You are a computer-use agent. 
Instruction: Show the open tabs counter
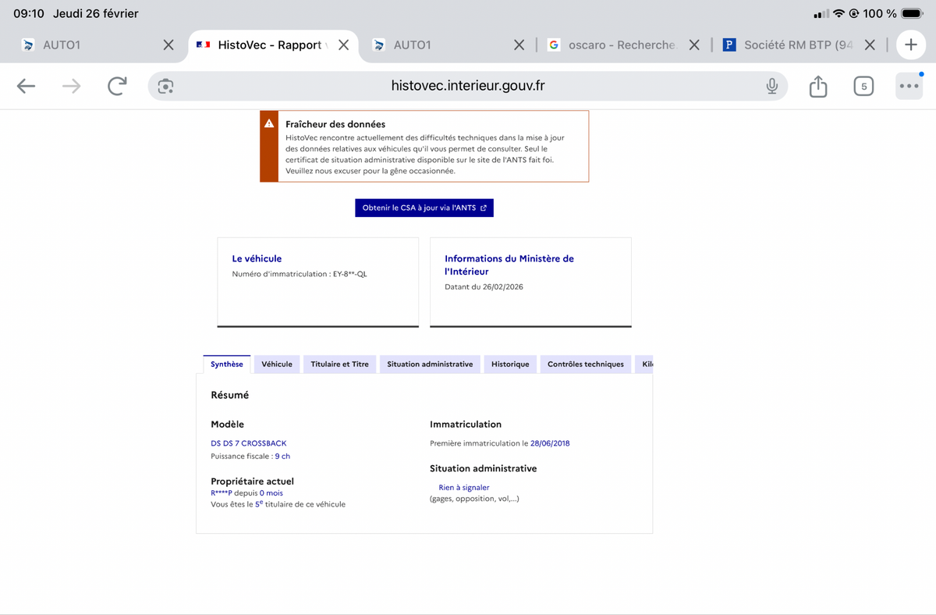(863, 86)
